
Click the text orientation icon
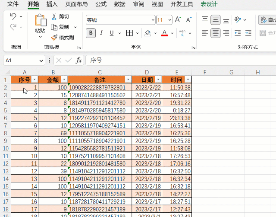[238, 19]
